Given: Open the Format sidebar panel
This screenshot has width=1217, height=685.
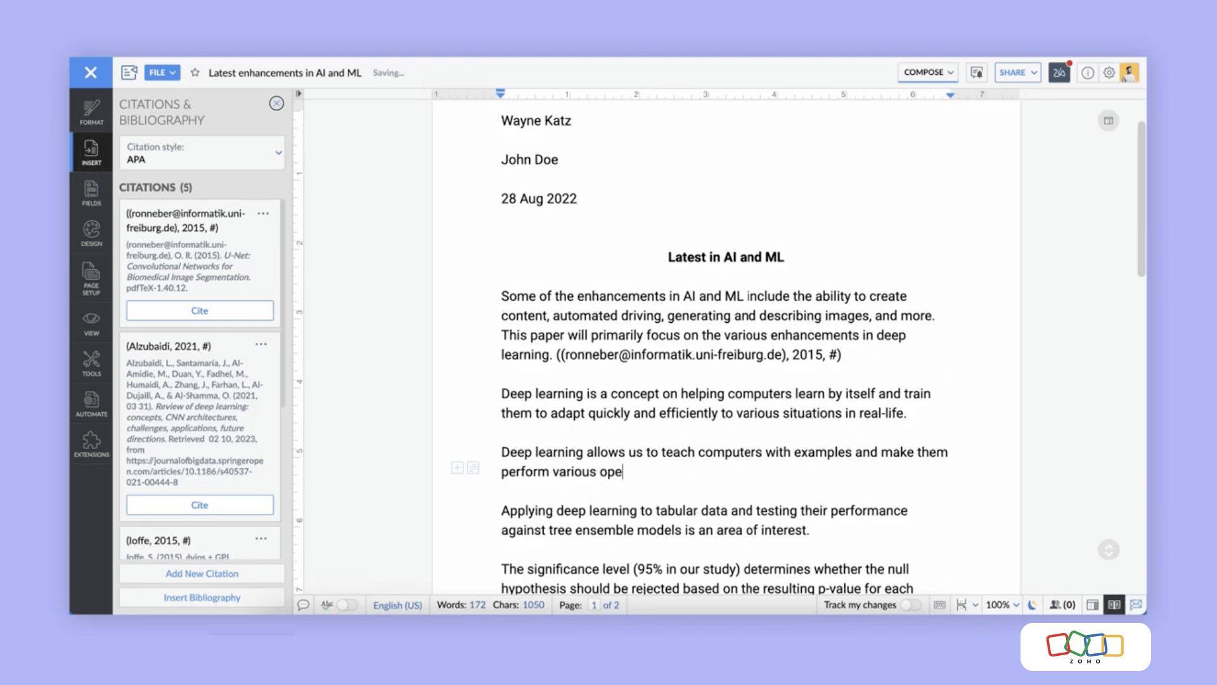Looking at the screenshot, I should 91,112.
